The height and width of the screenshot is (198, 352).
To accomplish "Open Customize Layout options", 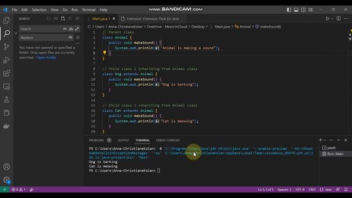I will tap(310, 10).
